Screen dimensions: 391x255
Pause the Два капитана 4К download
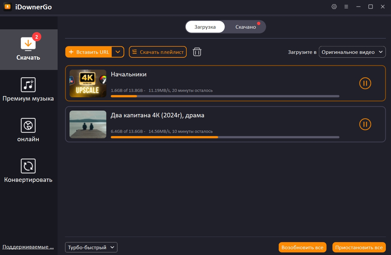click(x=365, y=124)
